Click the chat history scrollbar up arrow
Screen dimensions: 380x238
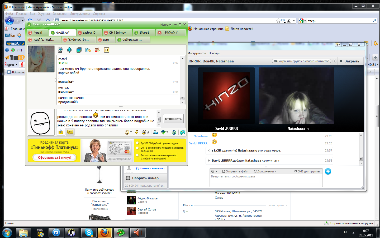pos(182,58)
